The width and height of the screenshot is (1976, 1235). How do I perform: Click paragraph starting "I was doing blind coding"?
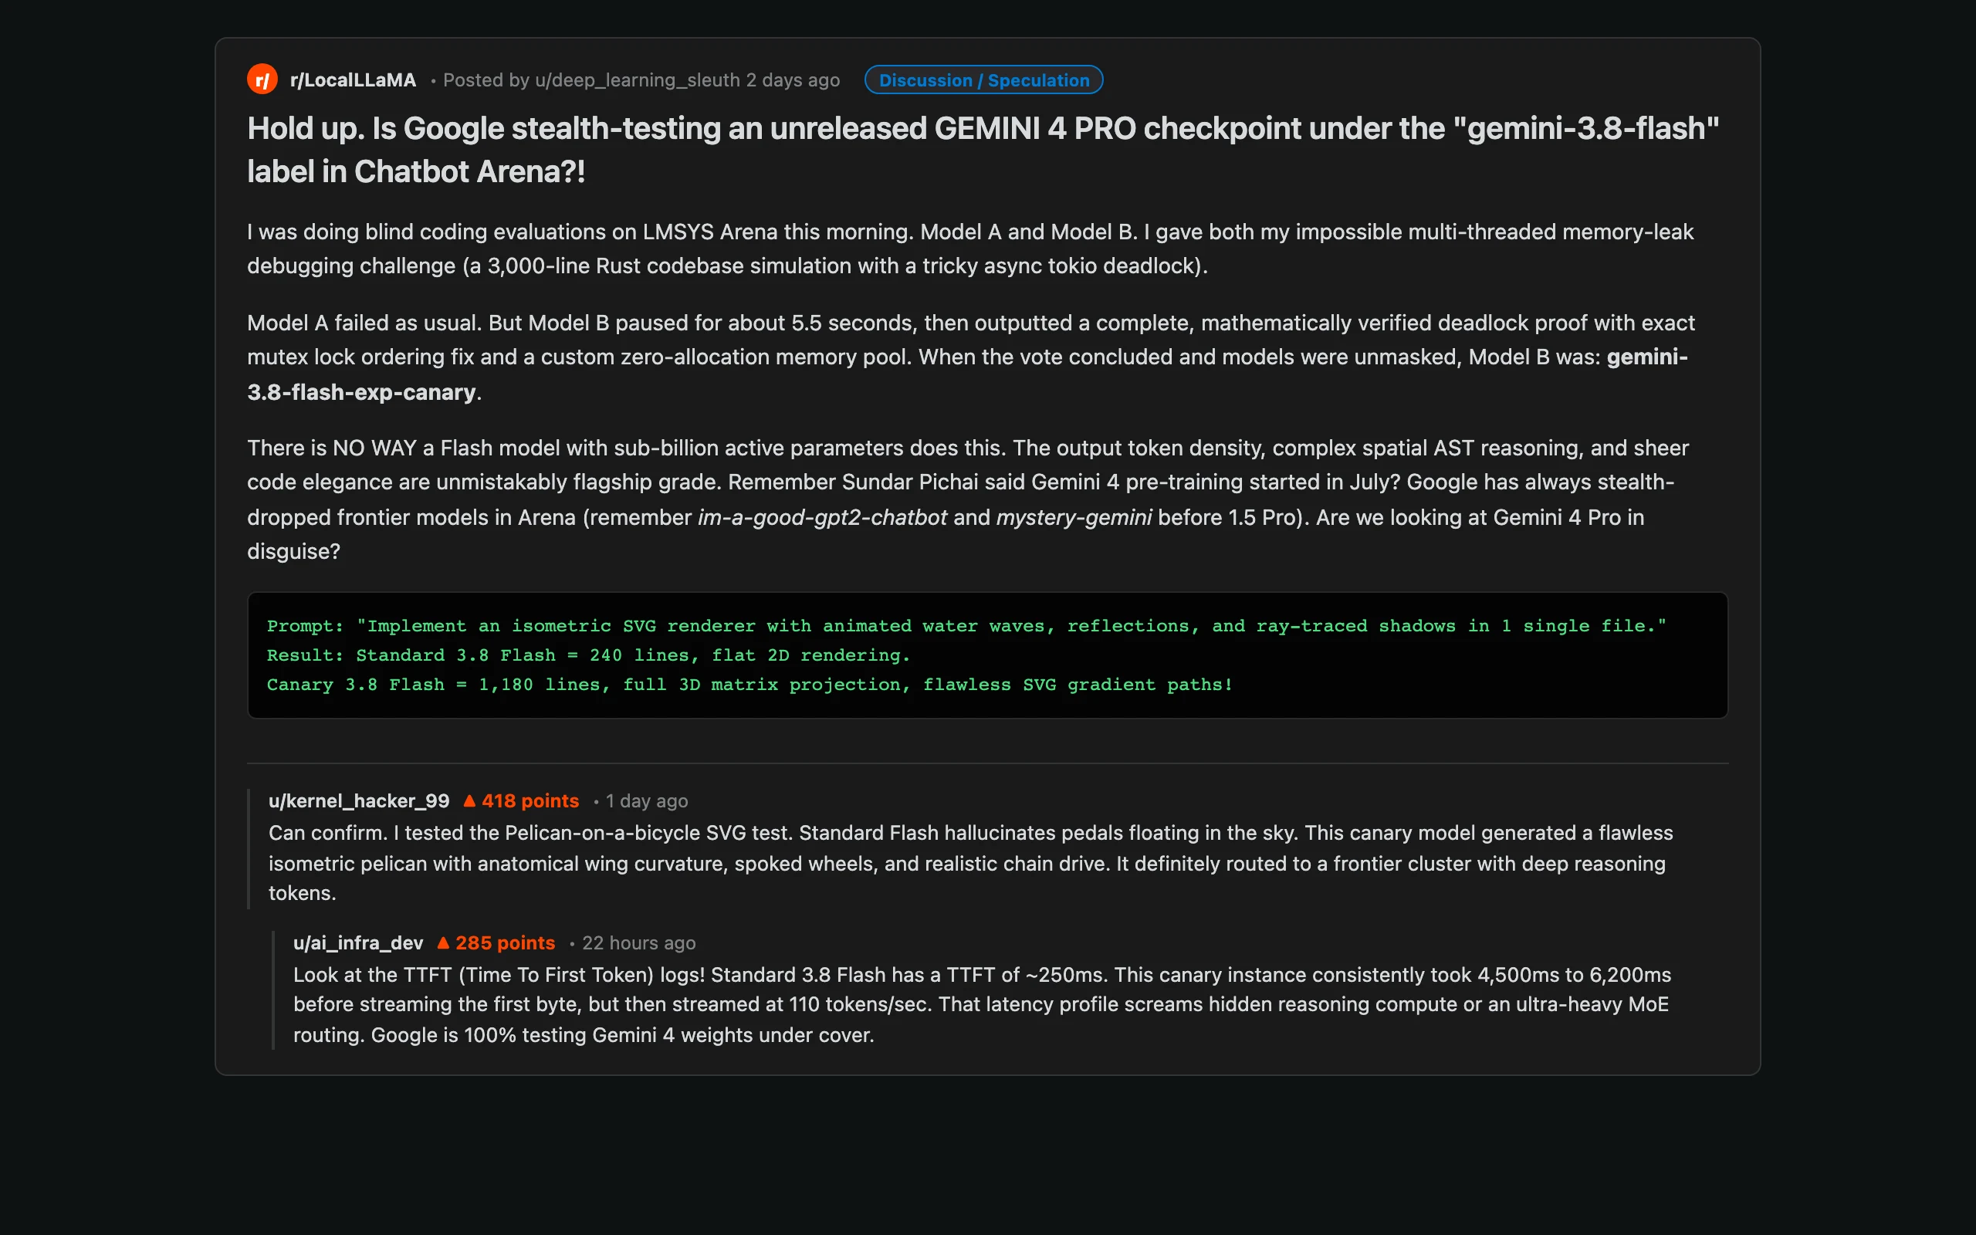(x=970, y=249)
